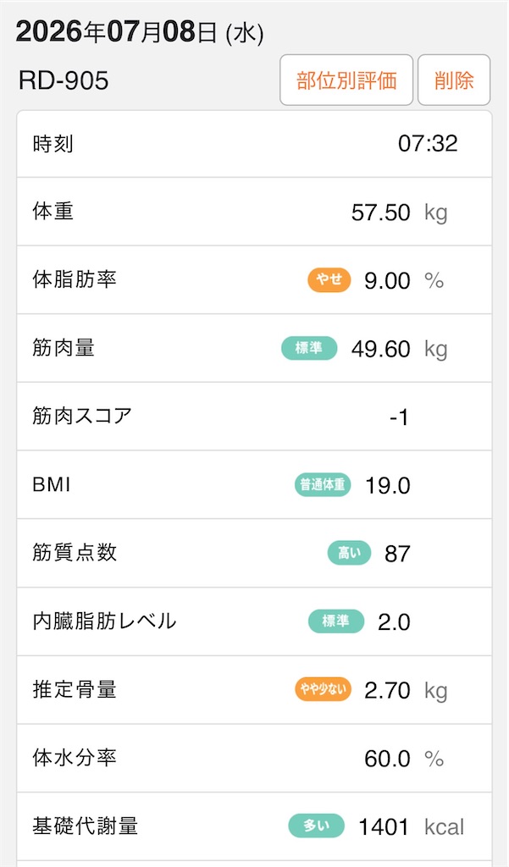Select the 時刻 07:32 row
This screenshot has width=509, height=867.
pos(254,144)
